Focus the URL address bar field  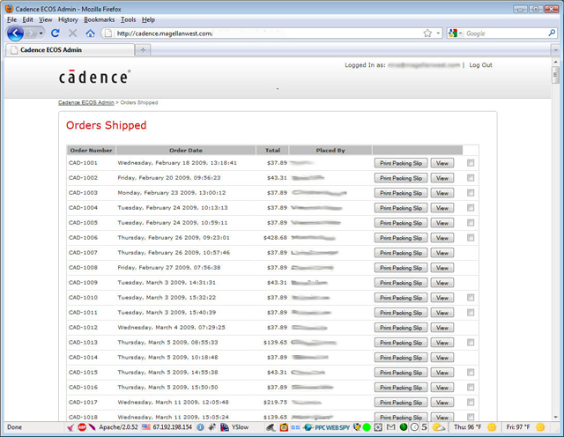pyautogui.click(x=266, y=33)
